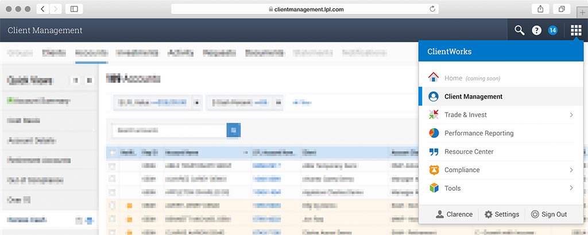Viewport: 588px width, 235px height.
Task: Click the search magnifier icon in header
Action: [x=519, y=30]
